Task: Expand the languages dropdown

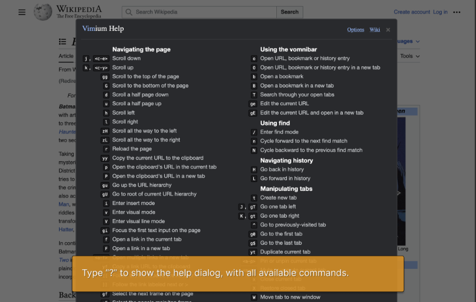Action: 408,41
